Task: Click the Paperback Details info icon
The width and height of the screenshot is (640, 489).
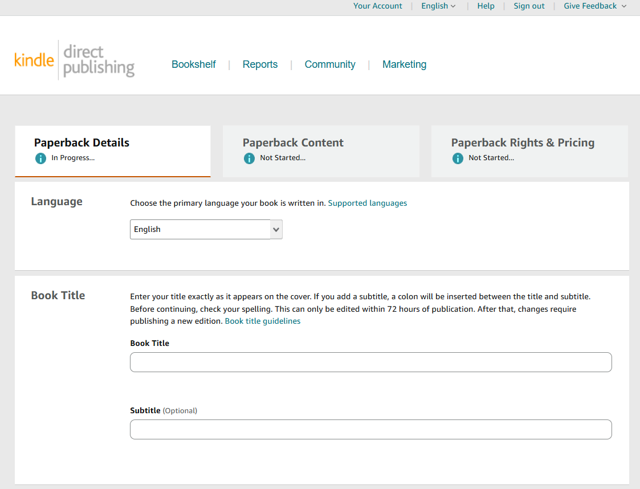Action: [x=41, y=158]
